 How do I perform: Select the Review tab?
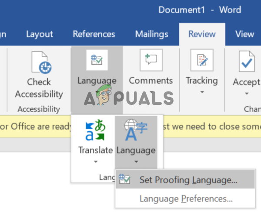[x=202, y=34]
